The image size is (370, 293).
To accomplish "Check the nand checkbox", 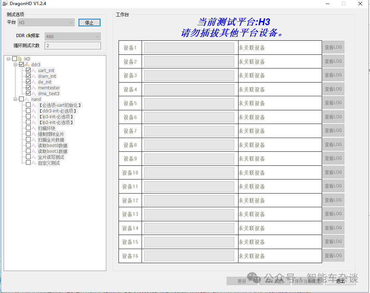I will 22,99.
